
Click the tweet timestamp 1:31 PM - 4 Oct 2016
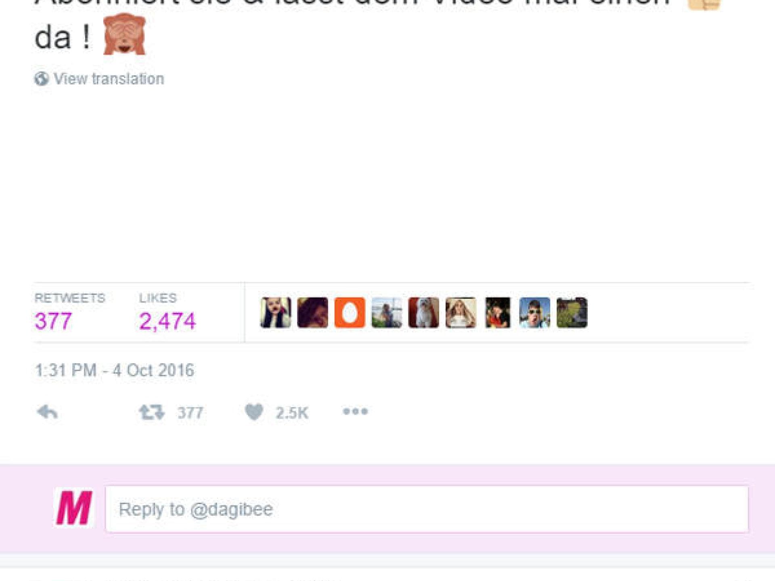click(x=115, y=370)
